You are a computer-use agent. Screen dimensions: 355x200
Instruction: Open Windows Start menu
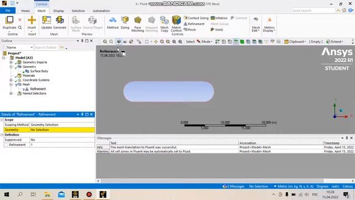(x=7, y=194)
